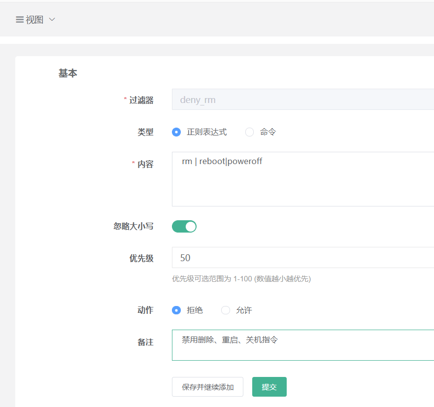434x407 pixels.
Task: Expand the 视图 dropdown chevron
Action: (x=52, y=19)
